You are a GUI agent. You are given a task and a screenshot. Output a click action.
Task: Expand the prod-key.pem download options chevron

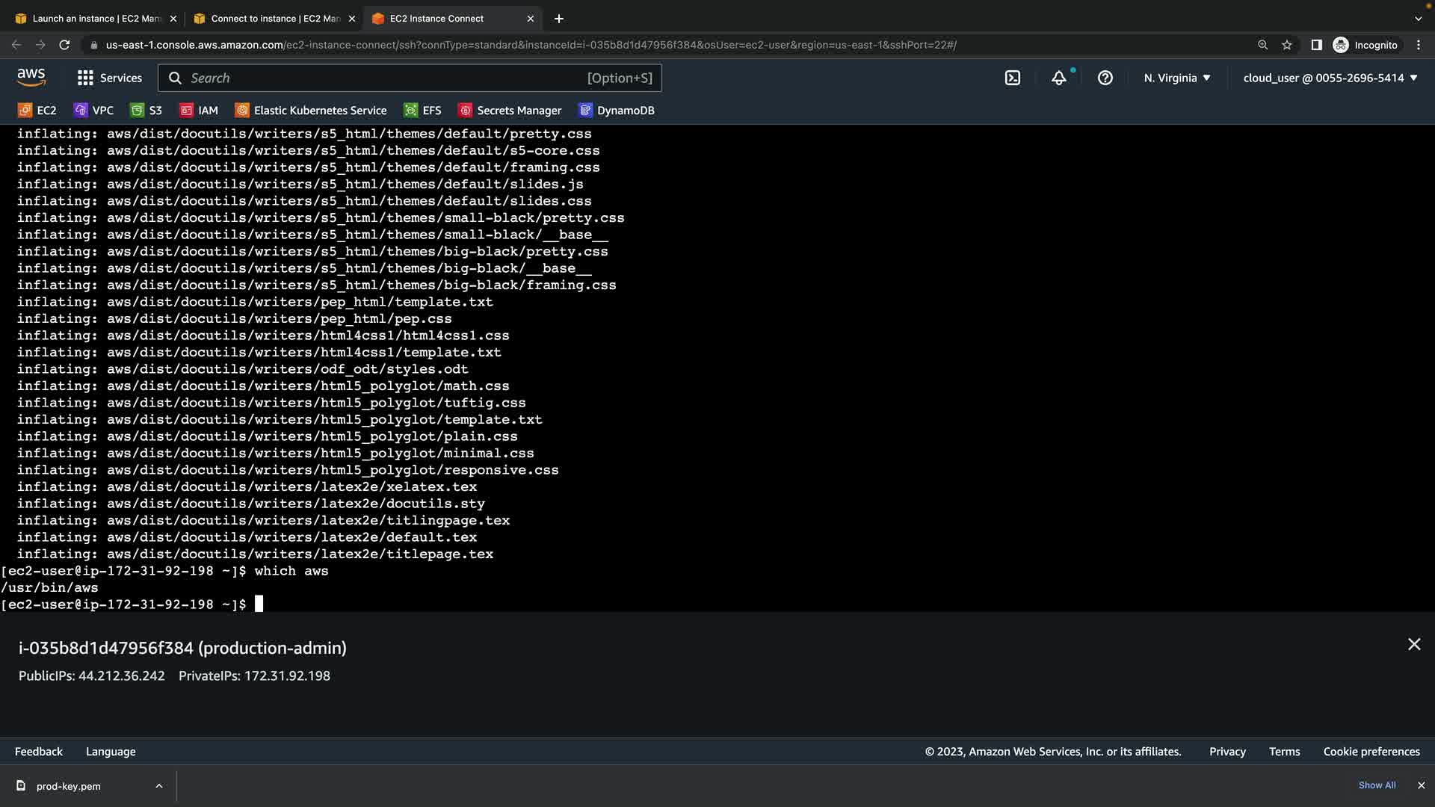[158, 786]
